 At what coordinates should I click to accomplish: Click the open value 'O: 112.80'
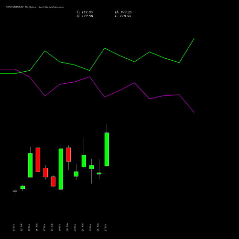[x=85, y=16]
